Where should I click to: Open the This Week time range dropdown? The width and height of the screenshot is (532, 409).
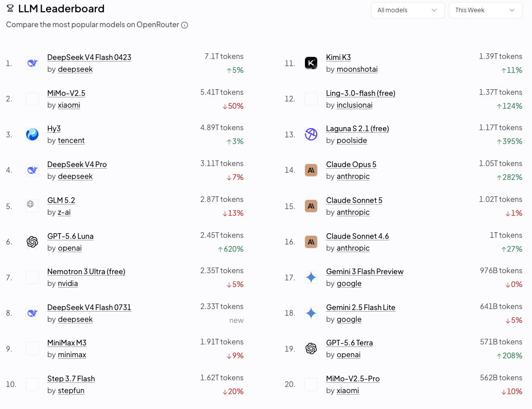click(x=485, y=10)
